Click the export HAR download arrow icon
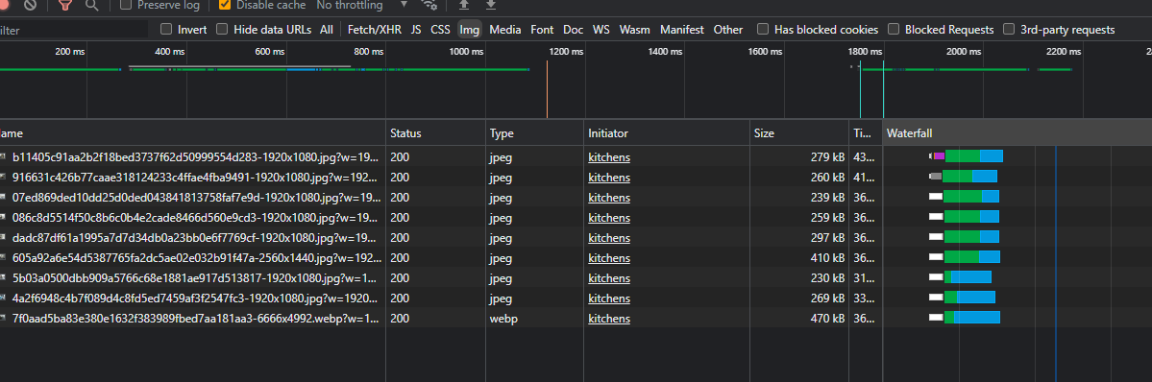 click(491, 5)
